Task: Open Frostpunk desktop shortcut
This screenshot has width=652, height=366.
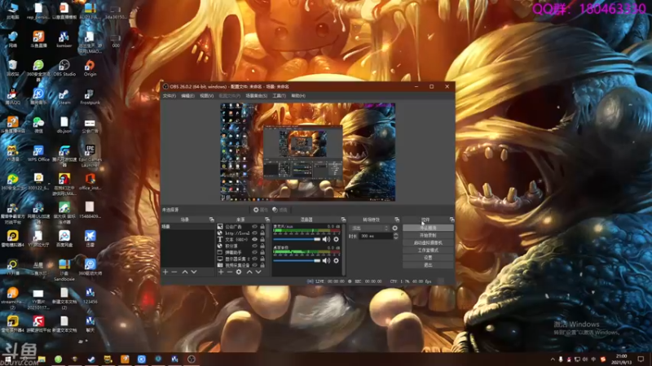Action: click(x=90, y=97)
